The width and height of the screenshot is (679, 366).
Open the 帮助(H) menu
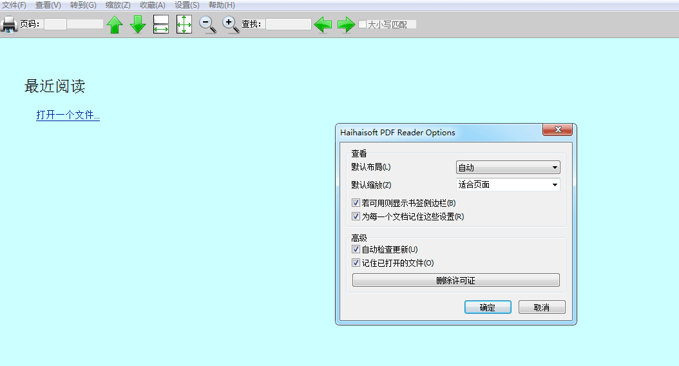(222, 5)
